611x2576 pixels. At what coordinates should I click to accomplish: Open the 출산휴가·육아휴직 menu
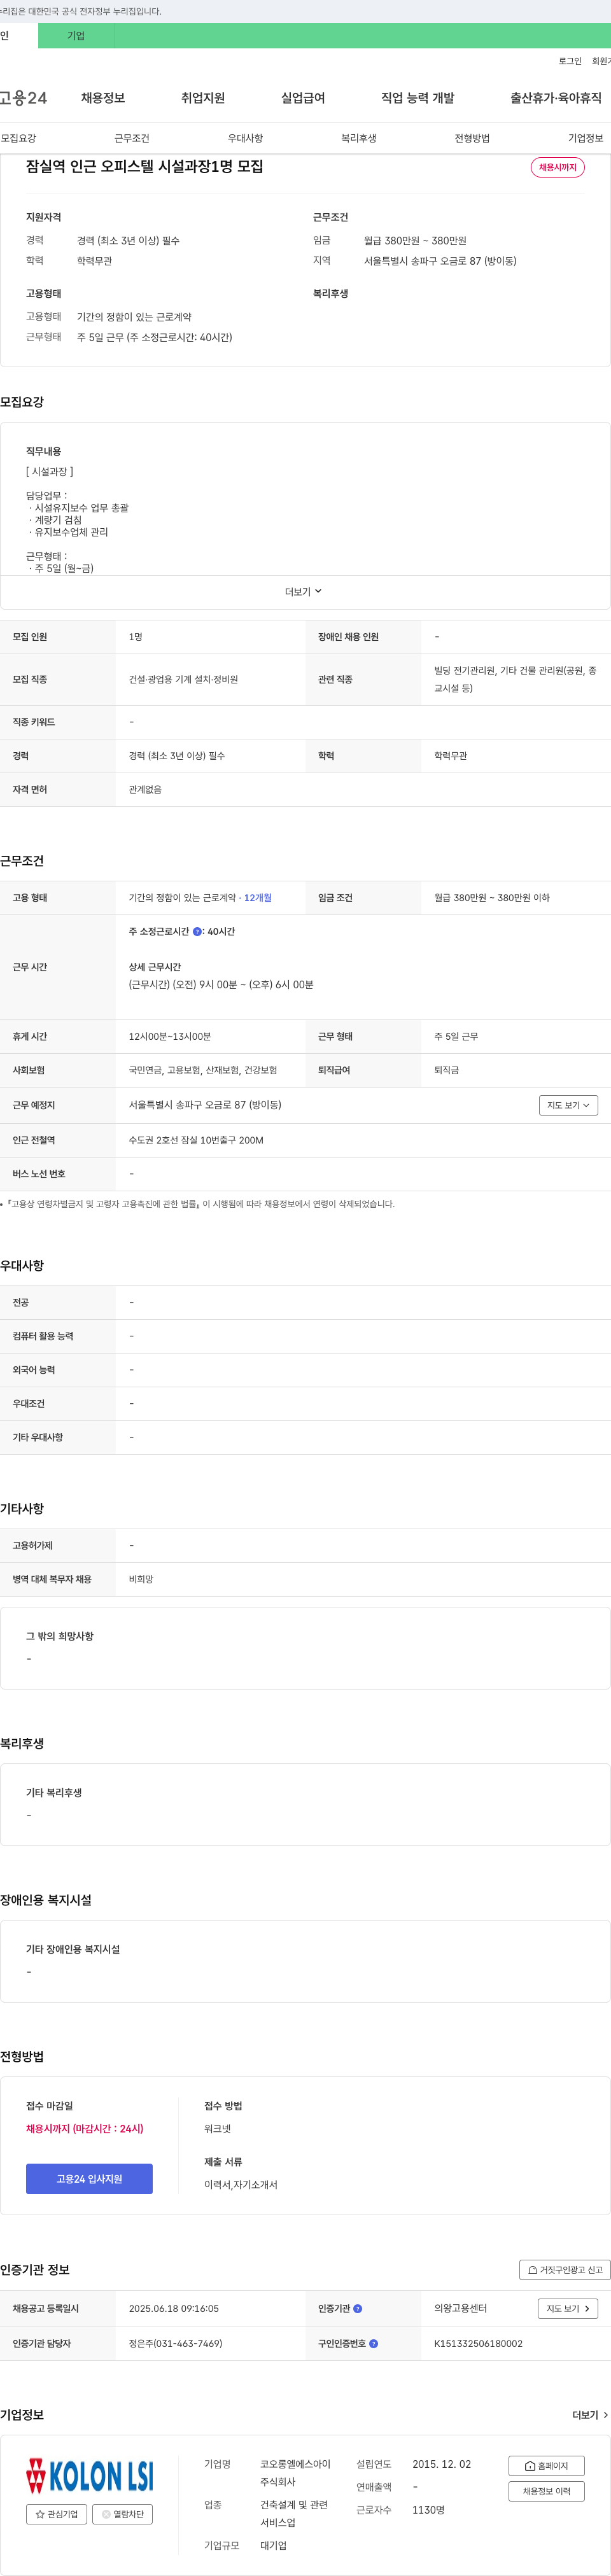point(556,98)
